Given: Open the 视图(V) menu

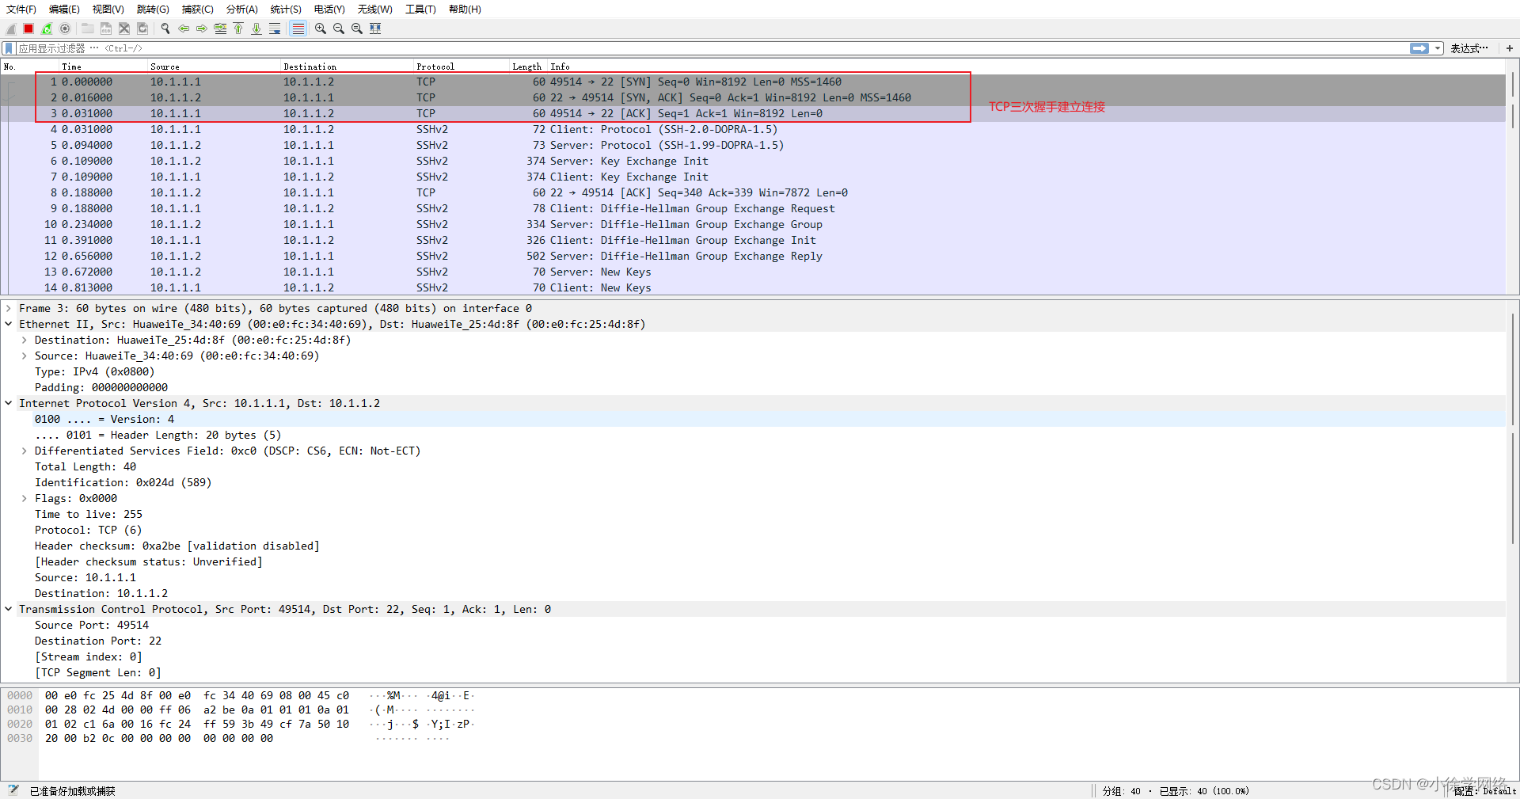Looking at the screenshot, I should [x=108, y=10].
